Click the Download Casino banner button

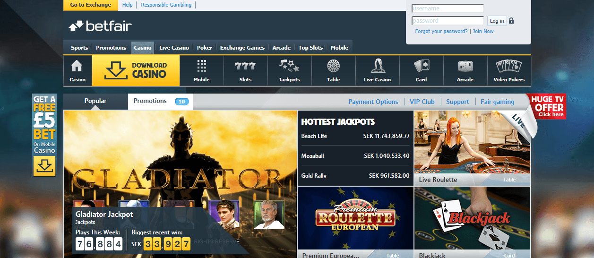pyautogui.click(x=136, y=70)
